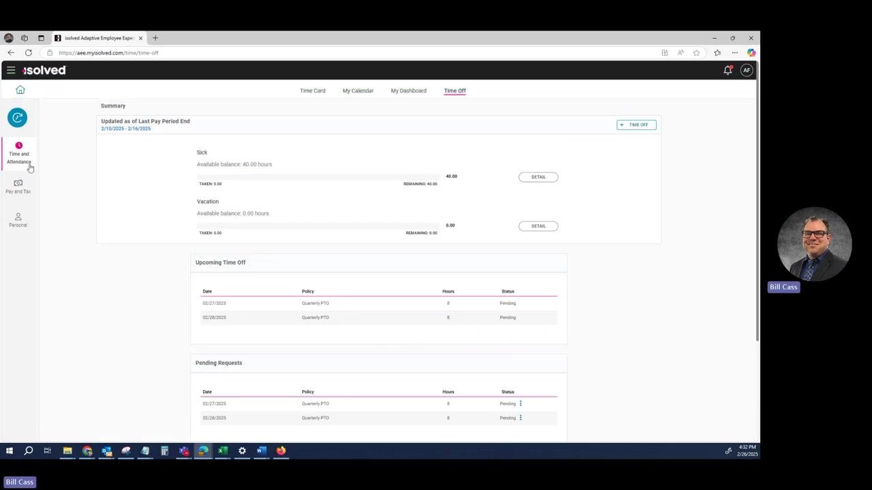Click the Sick balance progress bar

coord(318,177)
